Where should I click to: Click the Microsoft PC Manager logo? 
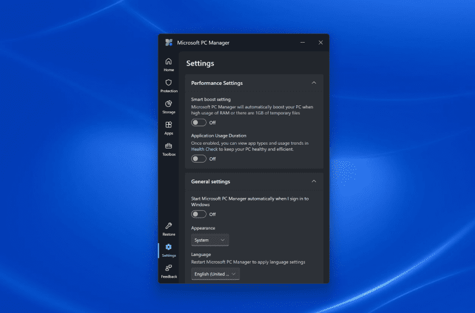pos(168,43)
